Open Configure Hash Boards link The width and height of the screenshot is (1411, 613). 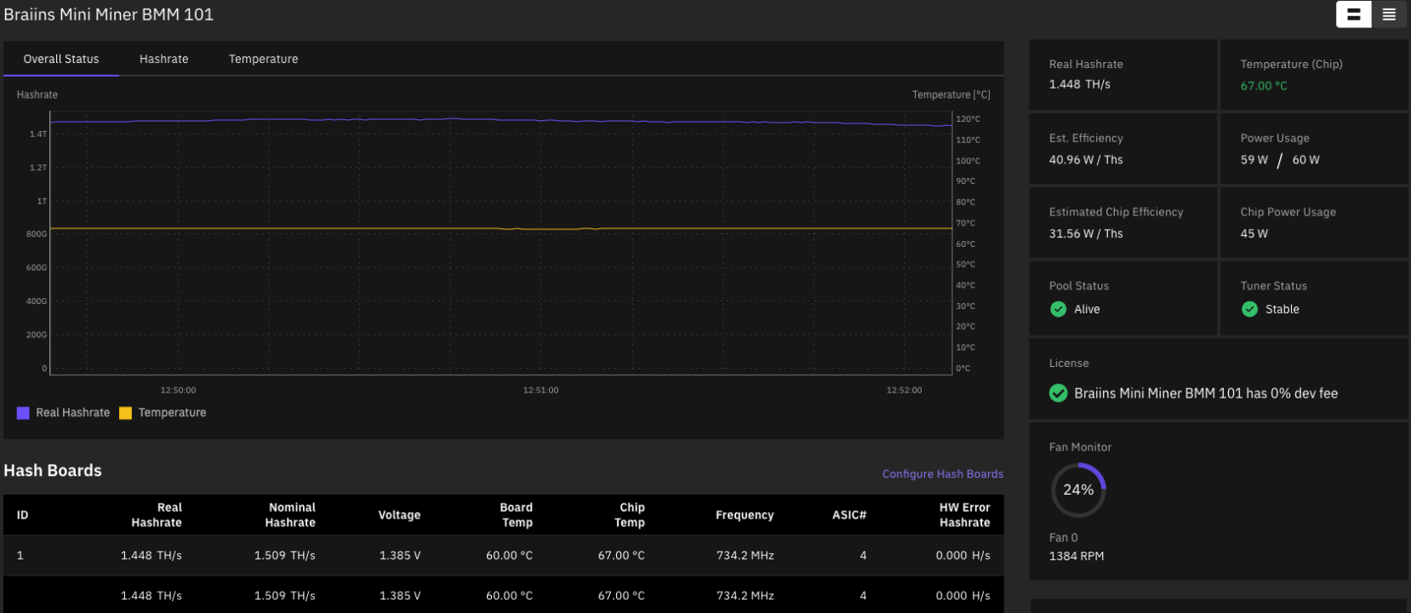[x=943, y=474]
